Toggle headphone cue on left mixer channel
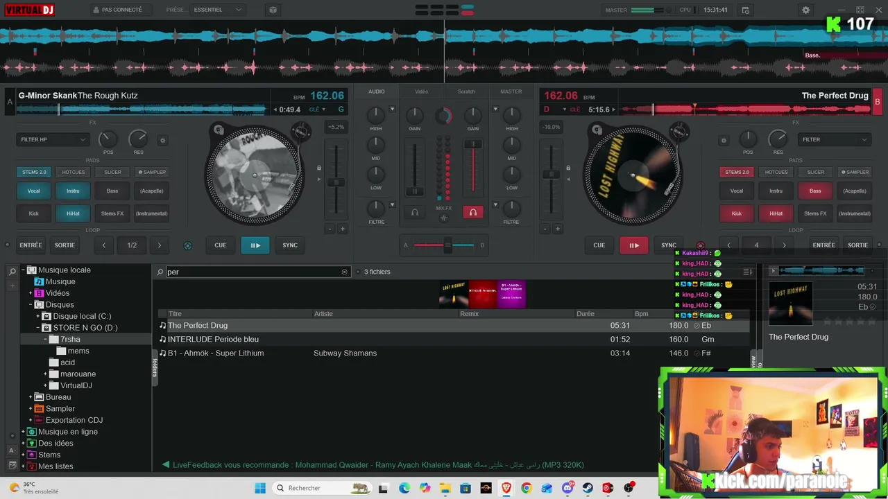Image resolution: width=888 pixels, height=499 pixels. click(415, 212)
